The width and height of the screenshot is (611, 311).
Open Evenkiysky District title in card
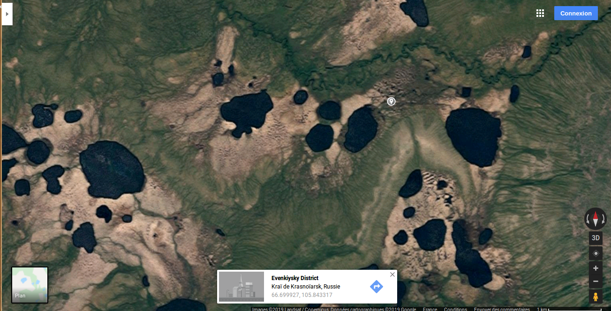[294, 278]
